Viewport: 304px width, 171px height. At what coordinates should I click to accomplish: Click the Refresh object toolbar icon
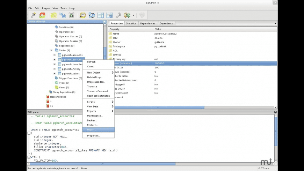[42, 15]
